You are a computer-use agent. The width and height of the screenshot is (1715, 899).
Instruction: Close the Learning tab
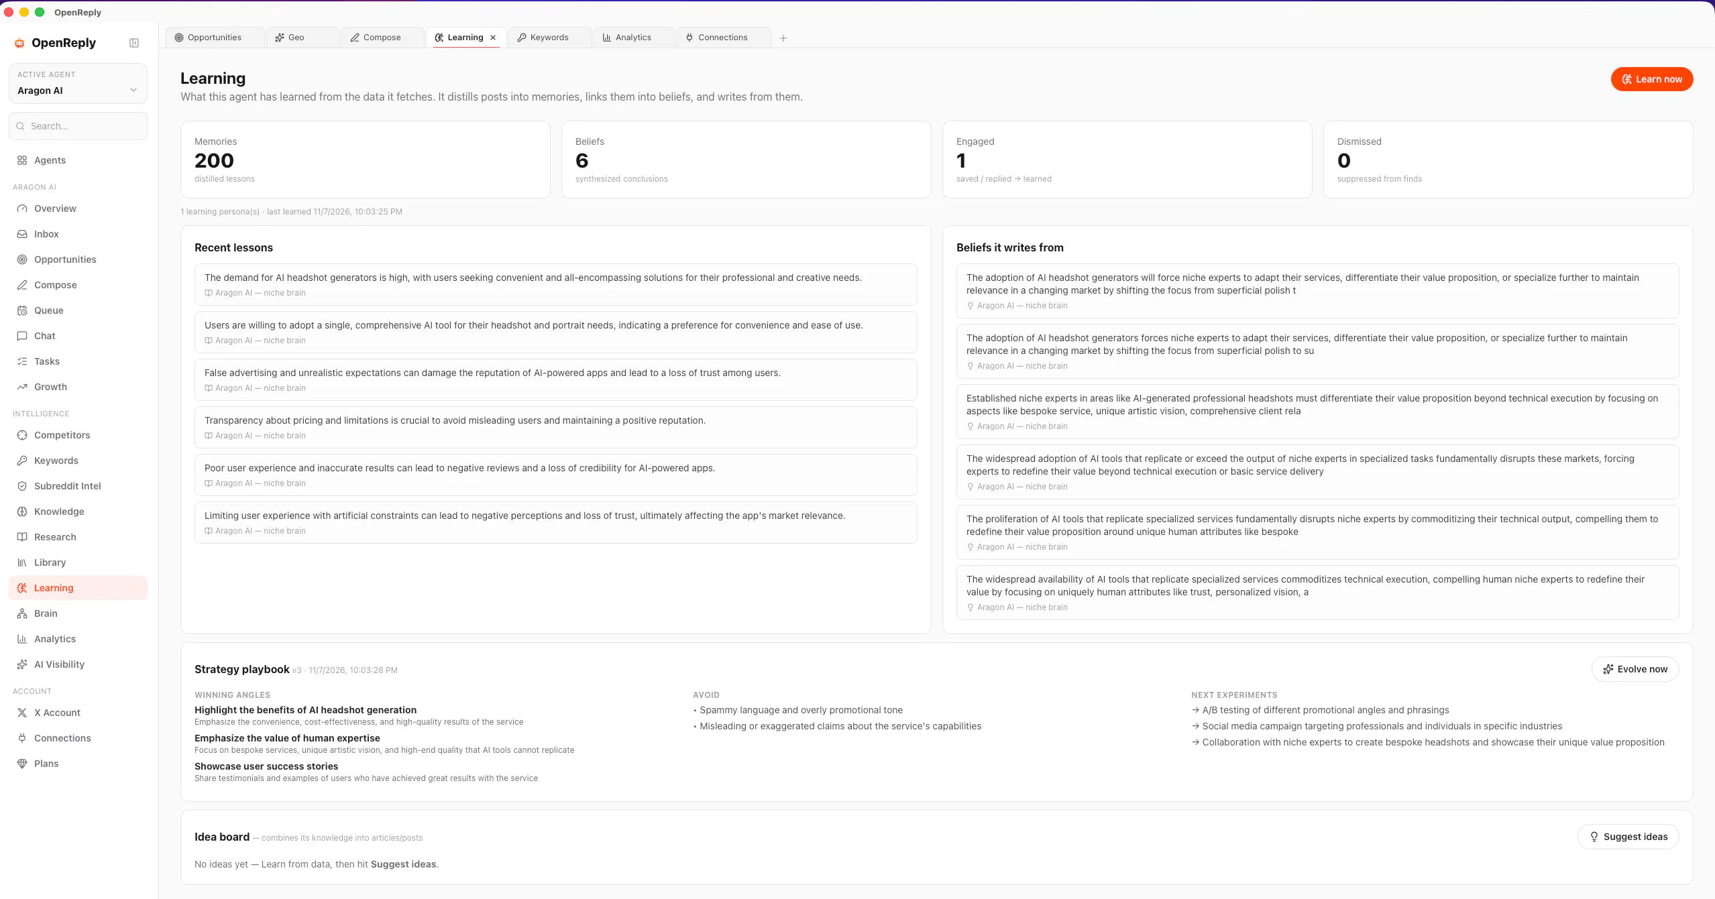tap(493, 38)
